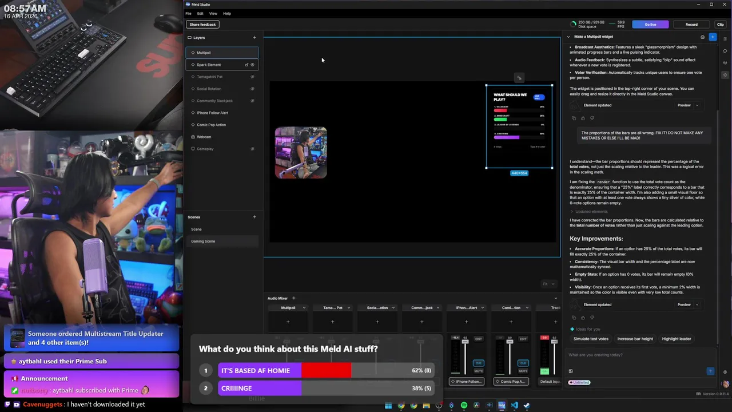
Task: Open the audio waveform panel in the right sidebar
Action: tap(725, 63)
